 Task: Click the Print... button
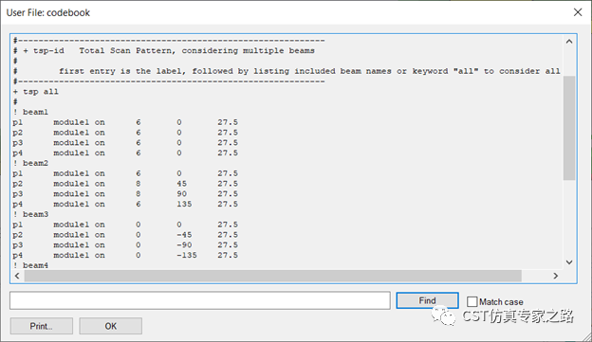click(42, 326)
